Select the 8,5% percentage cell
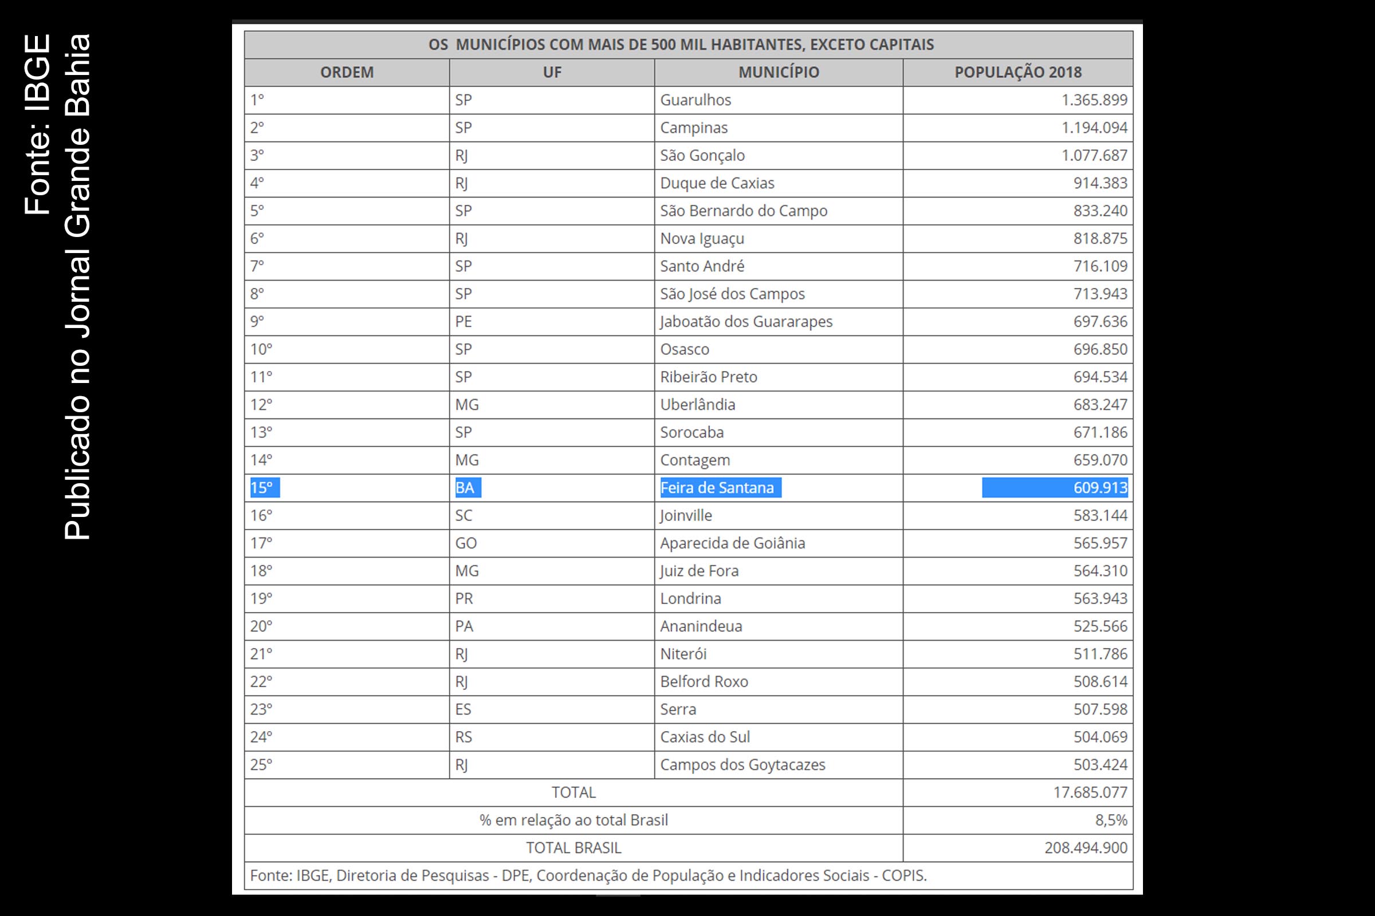The image size is (1375, 916). tap(1018, 820)
